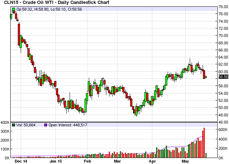The image size is (229, 164).
Task: Click the 'Dec 14' date axis label
Action: coord(21,161)
